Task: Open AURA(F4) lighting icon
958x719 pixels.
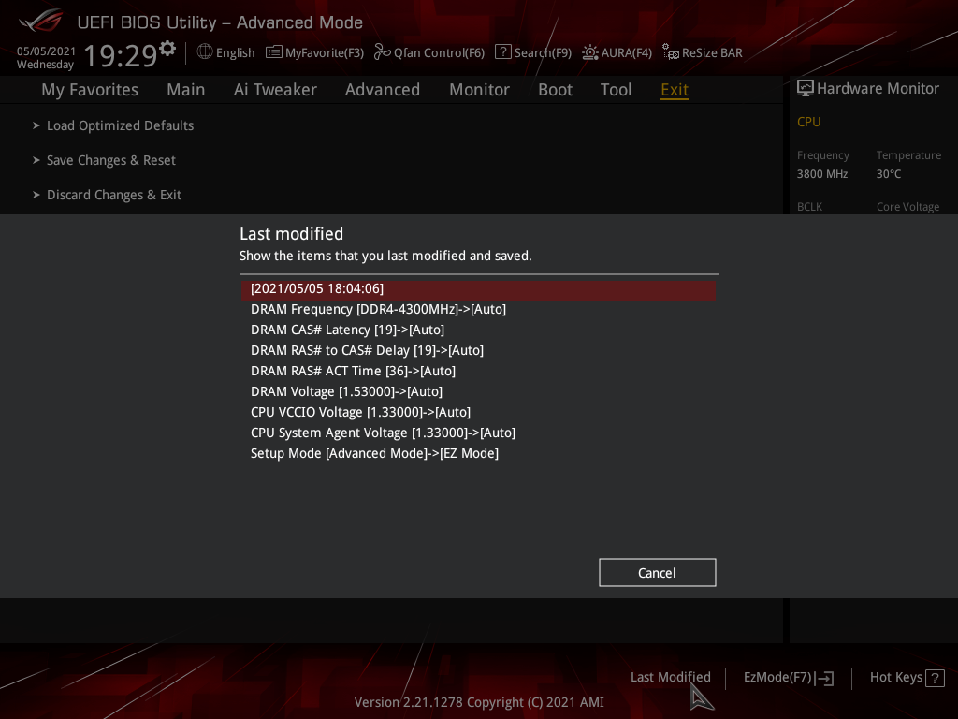Action: click(x=589, y=52)
